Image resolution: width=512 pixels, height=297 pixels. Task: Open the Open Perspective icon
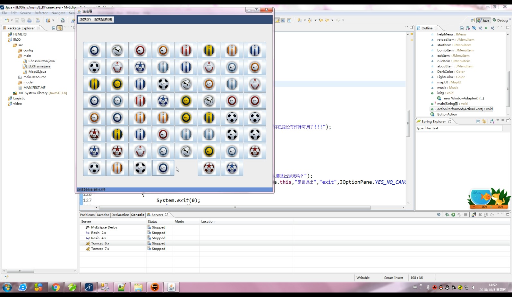[x=473, y=20]
